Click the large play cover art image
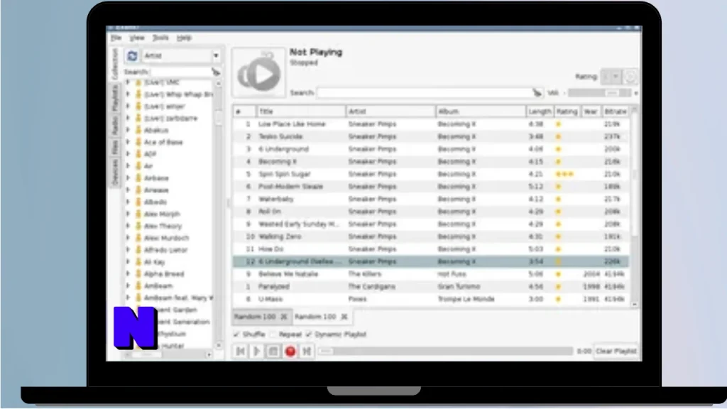 [258, 72]
